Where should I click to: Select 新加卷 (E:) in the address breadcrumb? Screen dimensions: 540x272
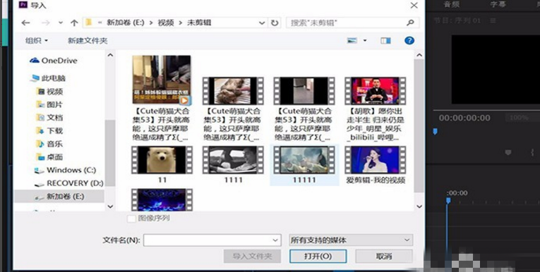click(x=126, y=23)
